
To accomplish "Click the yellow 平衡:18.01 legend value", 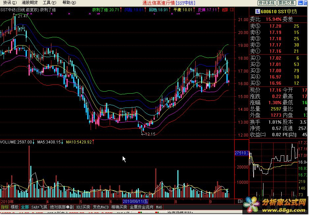I will [183, 10].
